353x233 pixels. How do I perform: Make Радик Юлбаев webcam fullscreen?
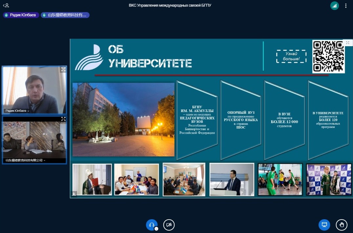(63, 69)
